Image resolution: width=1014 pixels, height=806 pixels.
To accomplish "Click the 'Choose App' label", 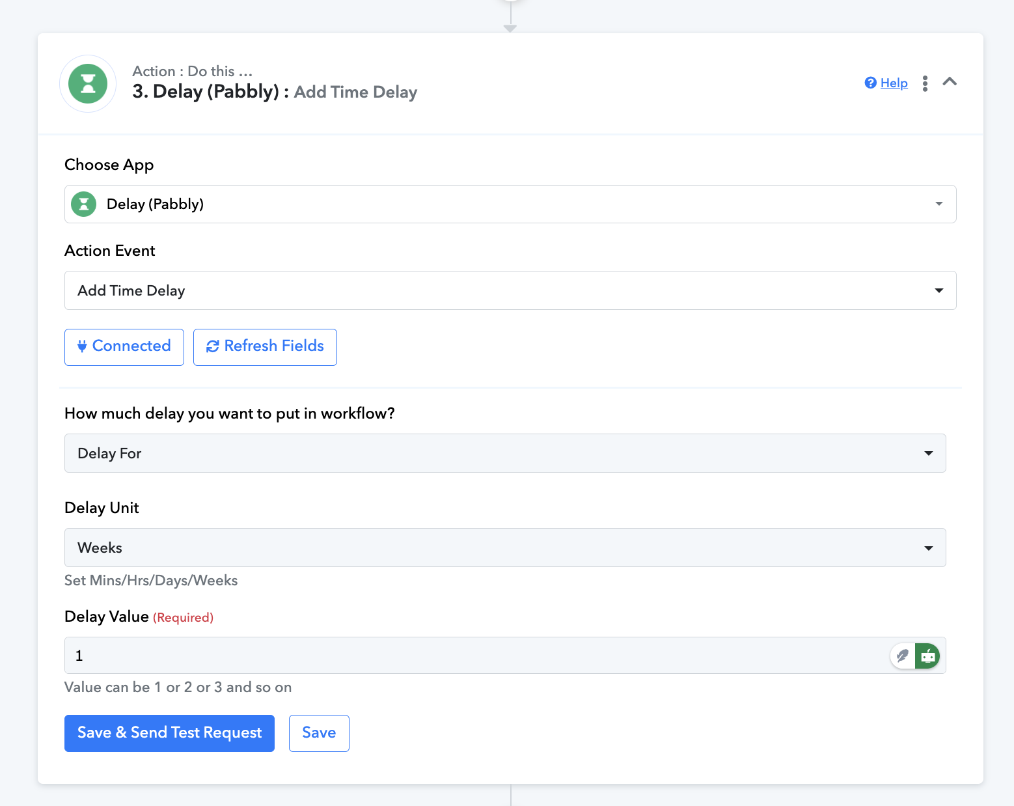I will coord(109,165).
